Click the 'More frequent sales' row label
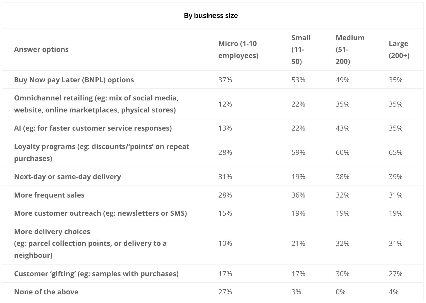This screenshot has height=303, width=426. click(x=49, y=195)
